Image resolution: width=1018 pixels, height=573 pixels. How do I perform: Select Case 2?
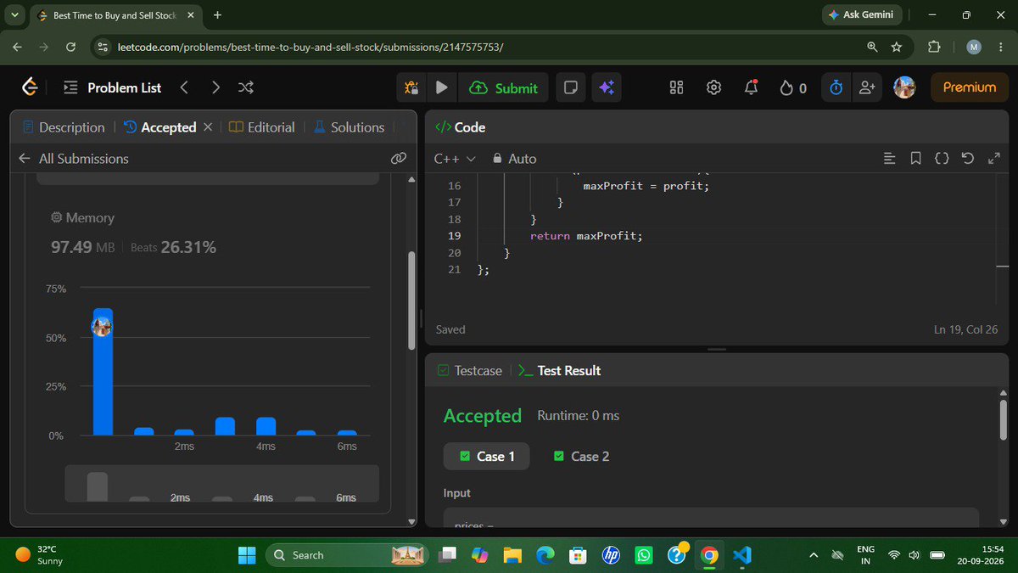[581, 457]
